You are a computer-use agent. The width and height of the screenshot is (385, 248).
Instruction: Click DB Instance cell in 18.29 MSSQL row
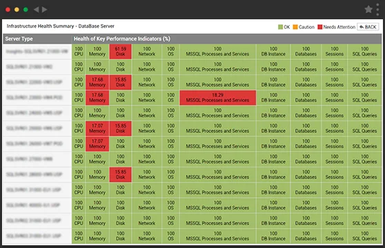coord(273,98)
